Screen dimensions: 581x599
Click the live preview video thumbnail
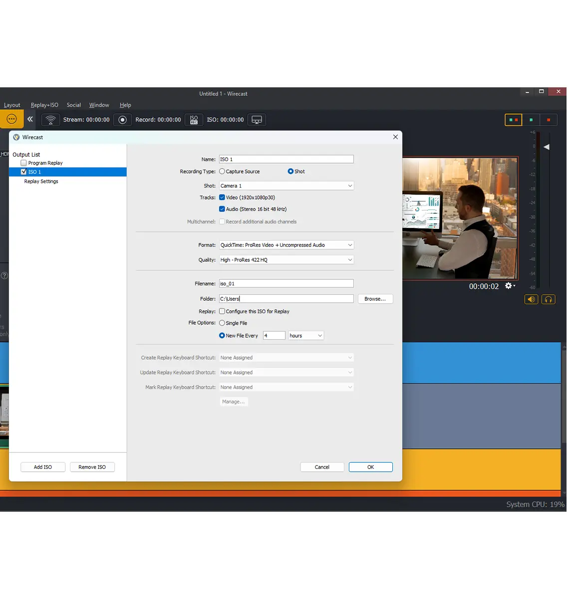pos(460,218)
